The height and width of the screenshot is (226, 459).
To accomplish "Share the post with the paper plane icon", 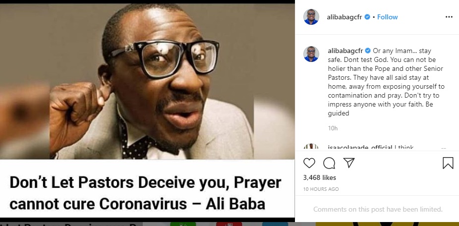I will (x=349, y=163).
